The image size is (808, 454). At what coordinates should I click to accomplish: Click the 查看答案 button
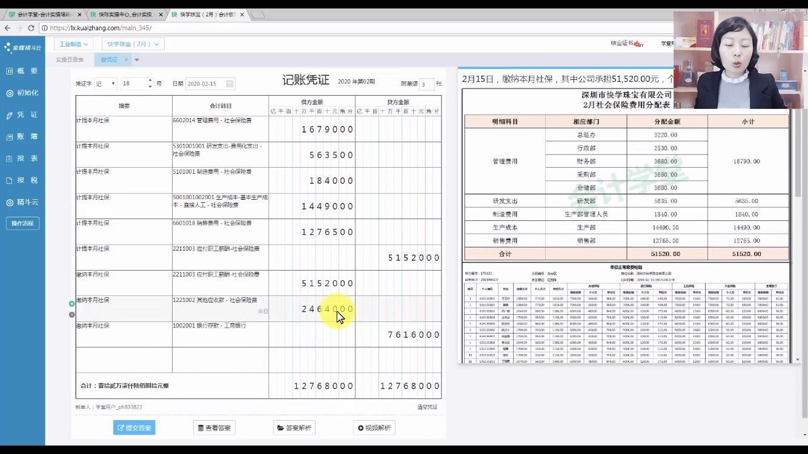[x=214, y=427]
